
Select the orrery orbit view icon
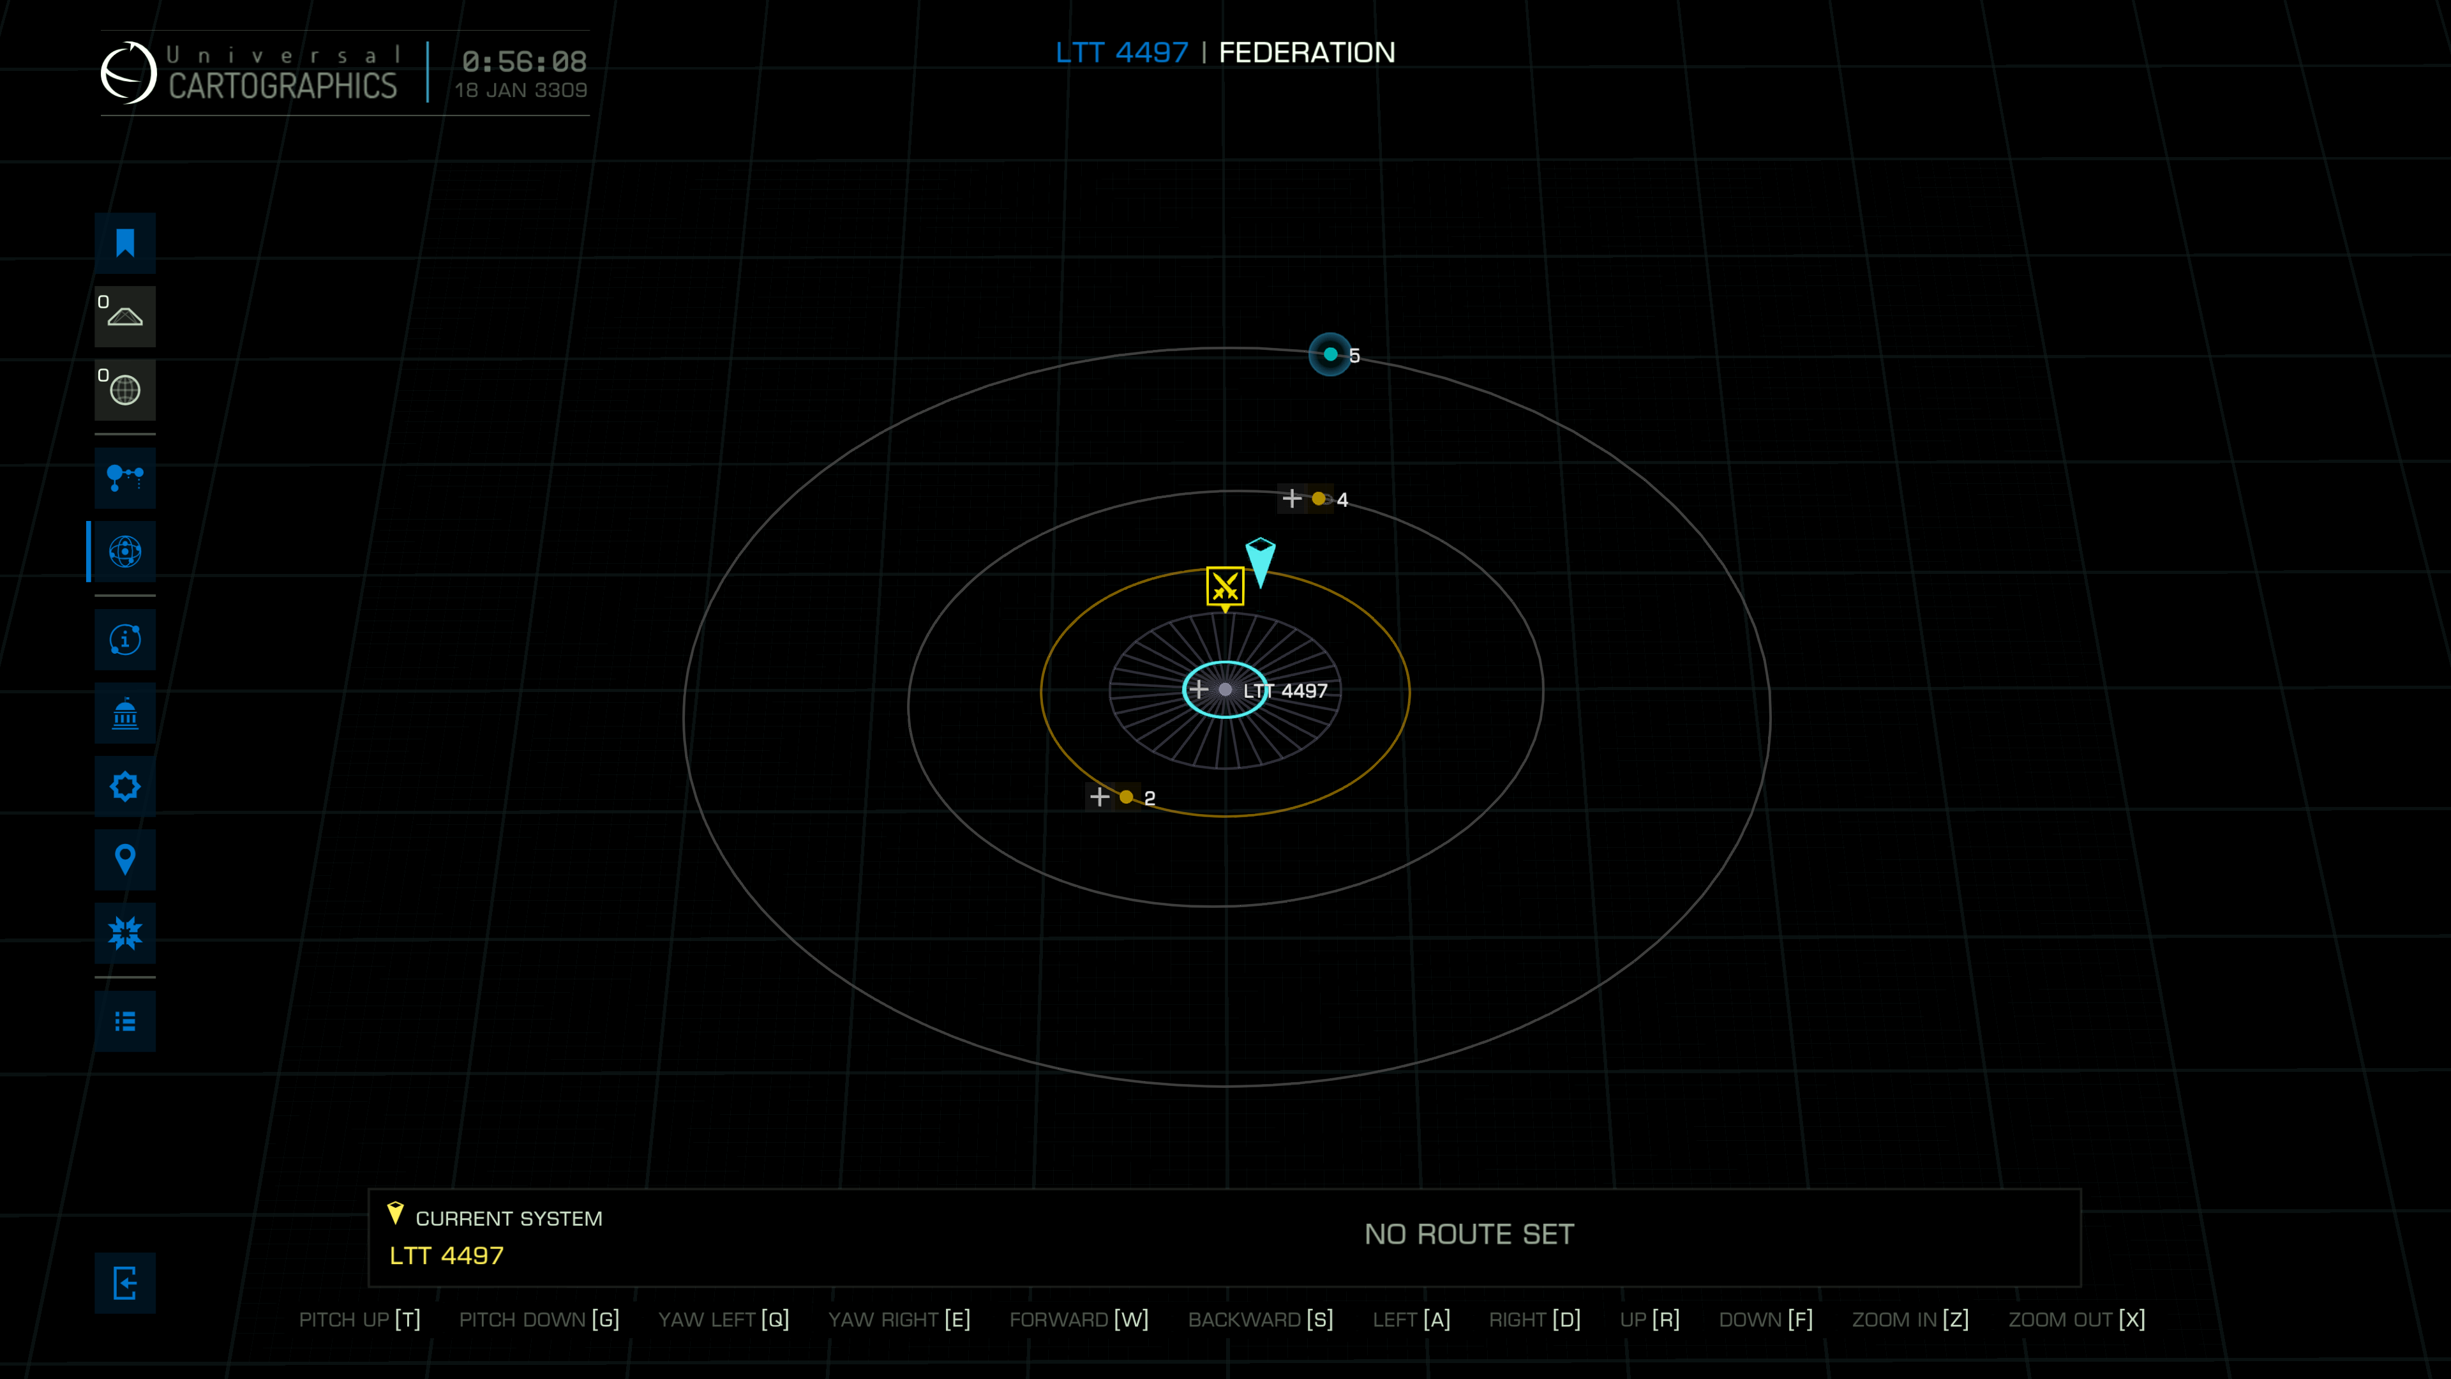point(124,551)
